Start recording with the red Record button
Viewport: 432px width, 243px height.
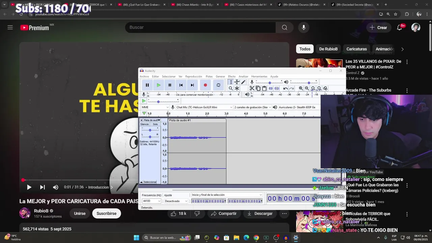coord(205,85)
